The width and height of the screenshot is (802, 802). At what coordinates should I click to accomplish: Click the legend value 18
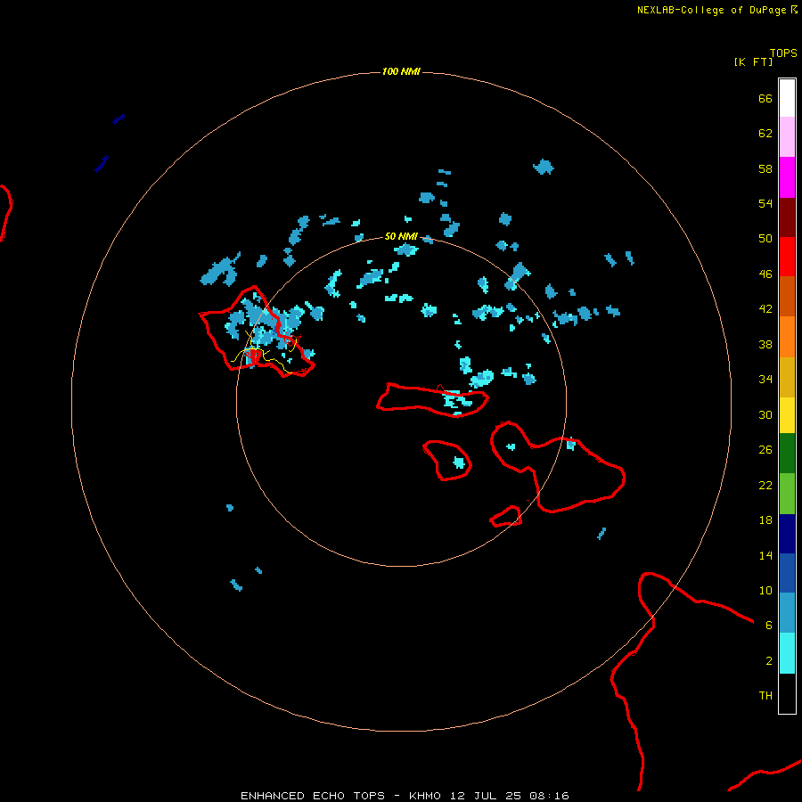click(765, 520)
